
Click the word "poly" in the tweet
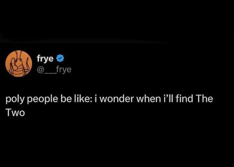click(14, 99)
